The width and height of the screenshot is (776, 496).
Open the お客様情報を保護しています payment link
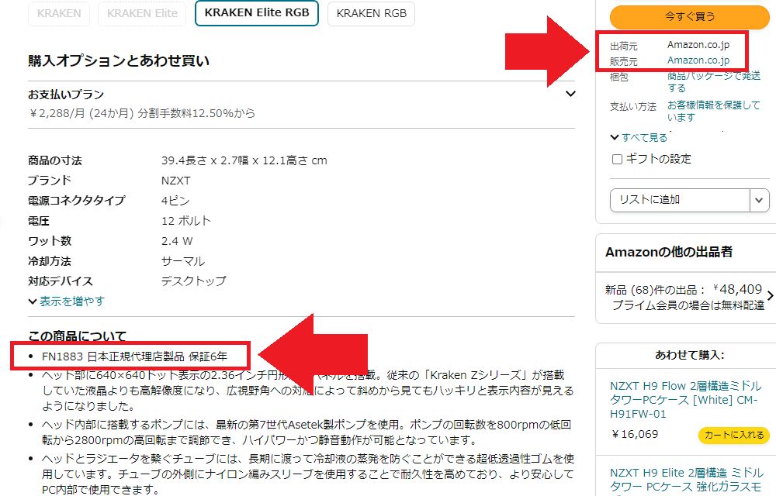pyautogui.click(x=713, y=111)
